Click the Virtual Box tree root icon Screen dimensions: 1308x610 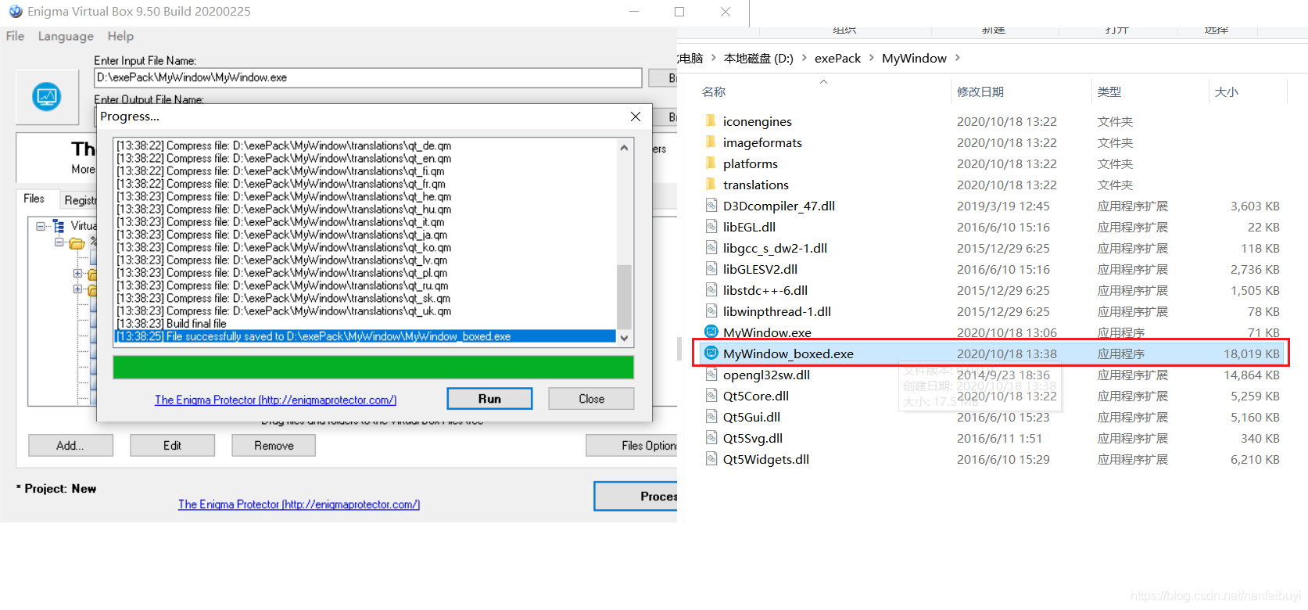[x=59, y=226]
